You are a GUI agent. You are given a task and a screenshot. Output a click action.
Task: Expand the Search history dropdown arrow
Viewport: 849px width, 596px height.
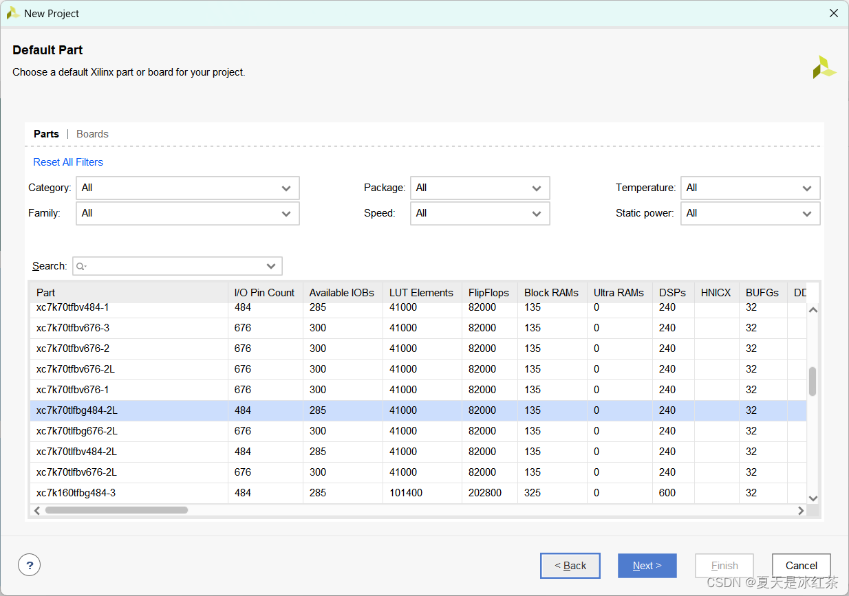tap(271, 266)
